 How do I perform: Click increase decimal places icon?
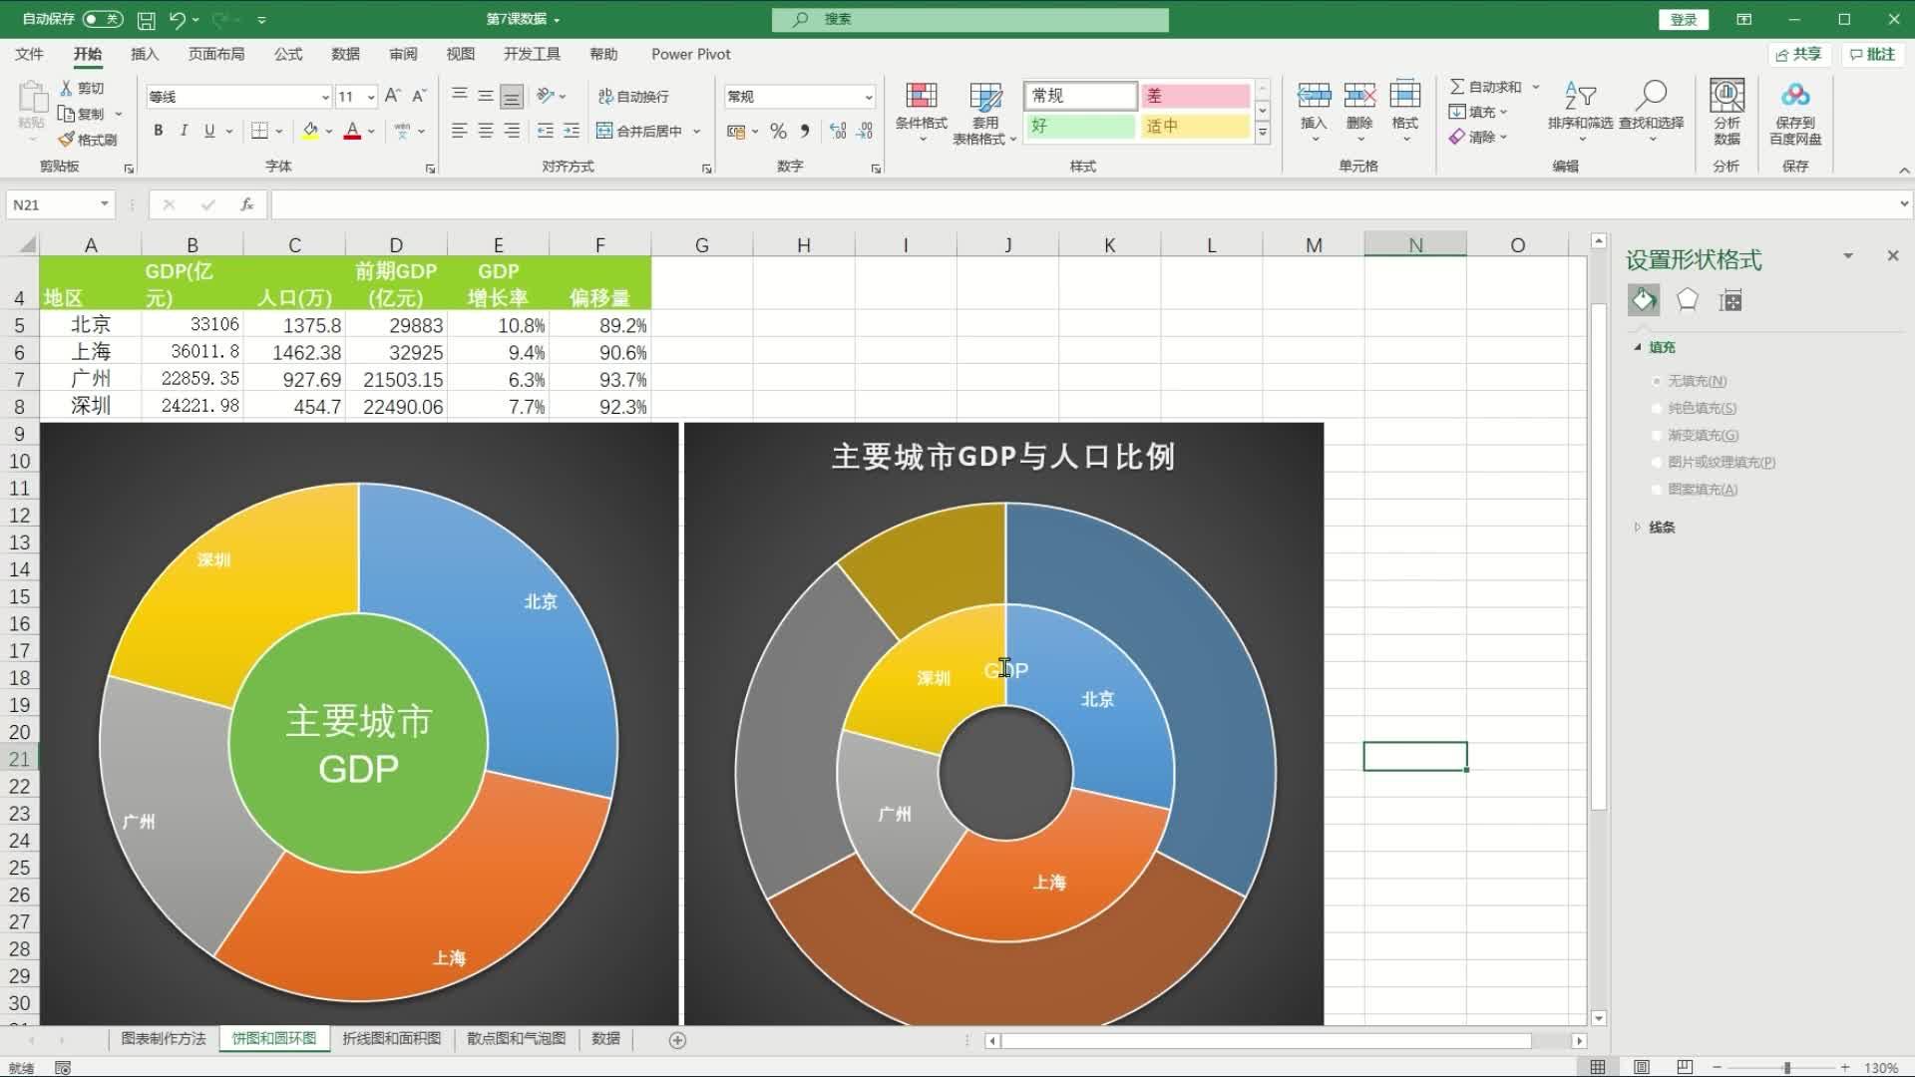(838, 131)
